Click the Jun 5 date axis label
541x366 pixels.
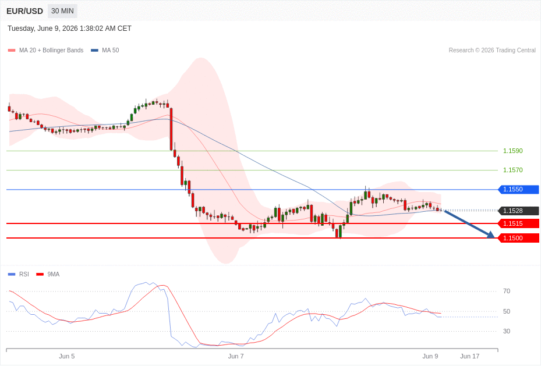click(x=66, y=356)
